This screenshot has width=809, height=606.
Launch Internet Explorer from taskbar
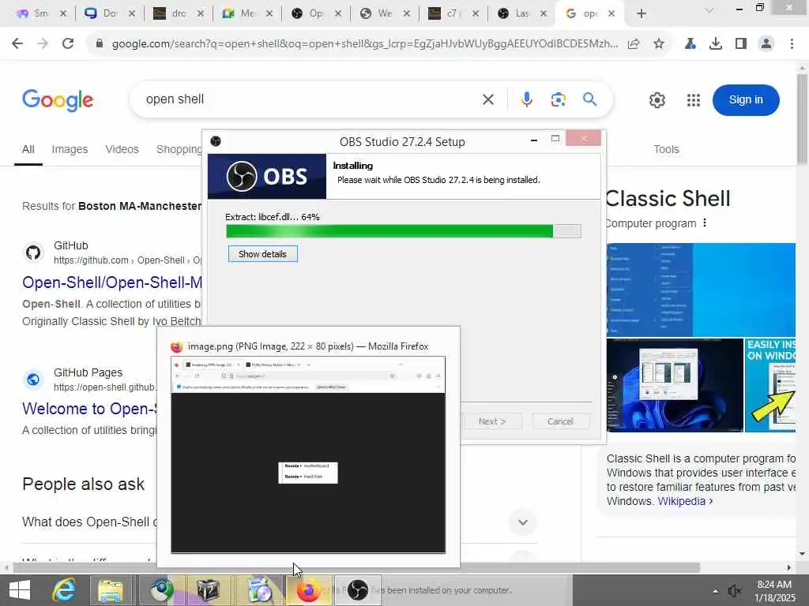[64, 590]
